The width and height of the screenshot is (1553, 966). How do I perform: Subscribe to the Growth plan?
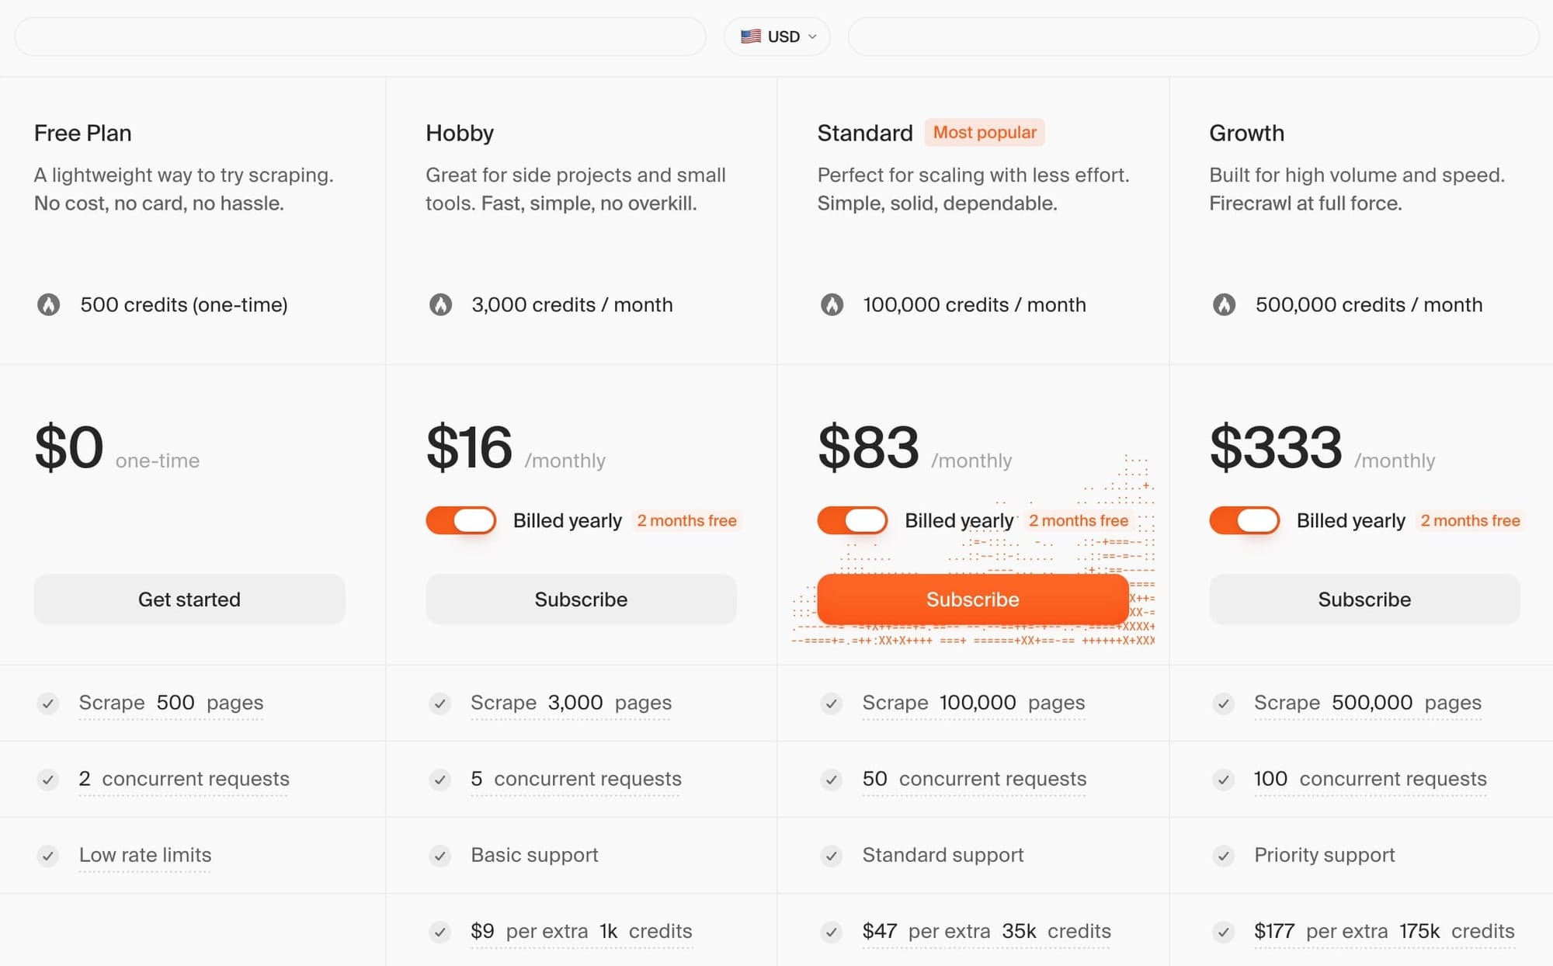click(1364, 599)
